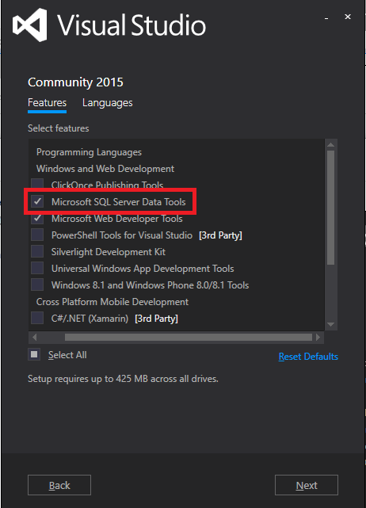Image resolution: width=366 pixels, height=508 pixels.
Task: Click the Microsoft SQL Server Data Tools label
Action: click(x=119, y=202)
